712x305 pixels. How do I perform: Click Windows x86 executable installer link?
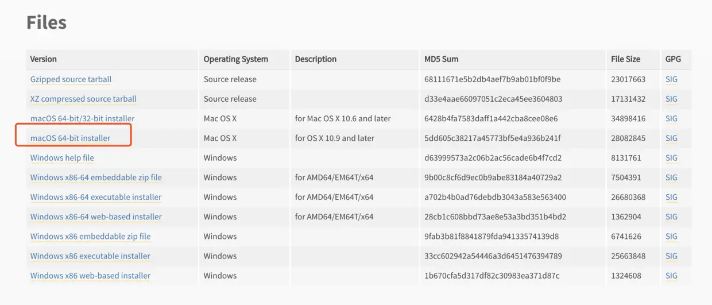tap(90, 256)
